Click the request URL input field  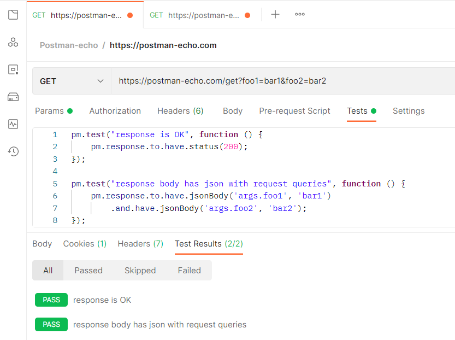pyautogui.click(x=283, y=81)
